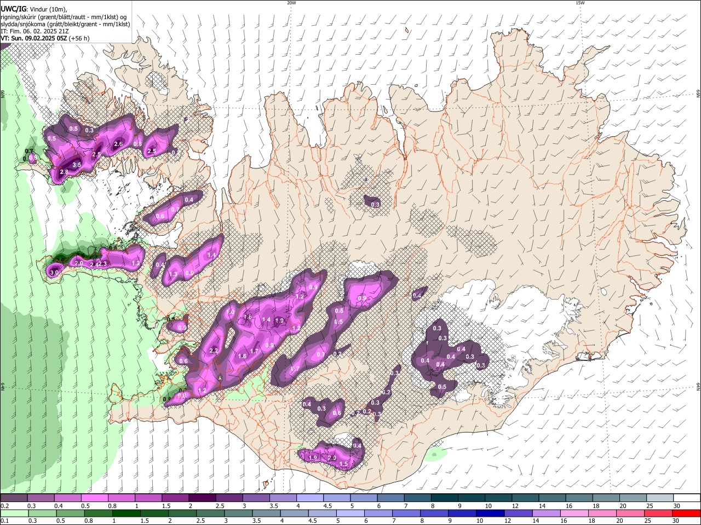Pick dark teal snow swatch between 8 and 9
This screenshot has width=701, height=525.
[444, 498]
